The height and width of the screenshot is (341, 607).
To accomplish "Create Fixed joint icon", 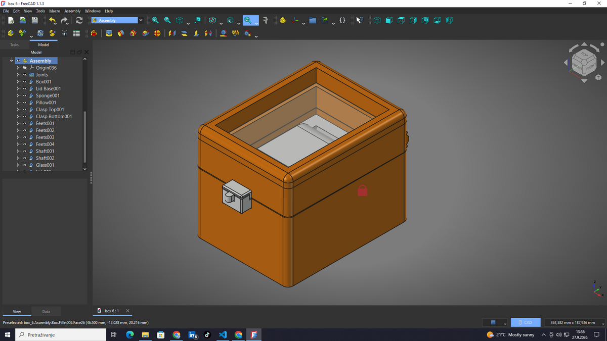I will click(x=109, y=33).
